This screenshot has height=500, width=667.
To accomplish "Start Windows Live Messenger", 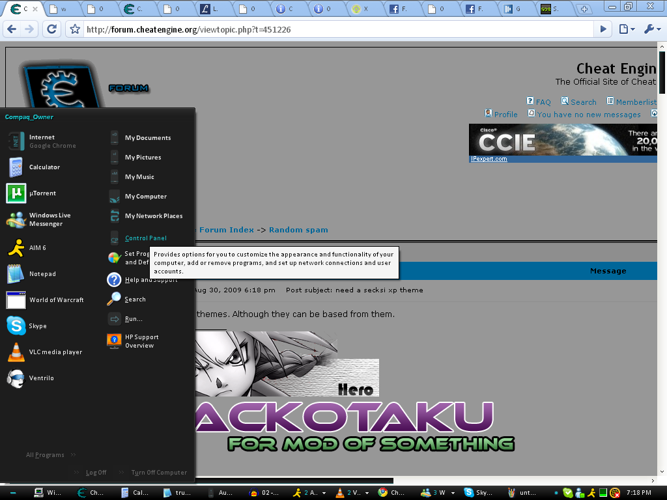I will 40,219.
